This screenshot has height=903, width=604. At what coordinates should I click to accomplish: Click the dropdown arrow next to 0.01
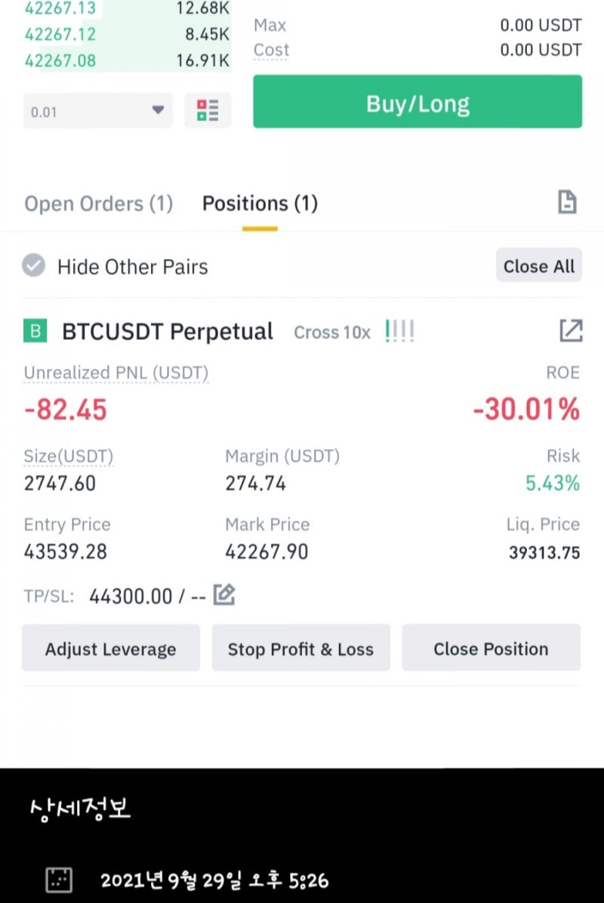click(x=158, y=110)
